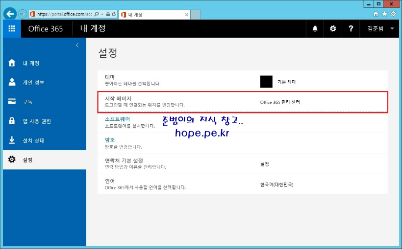Viewport: 402px width, 249px height.
Task: Open a new tab in the browser
Action: (196, 15)
